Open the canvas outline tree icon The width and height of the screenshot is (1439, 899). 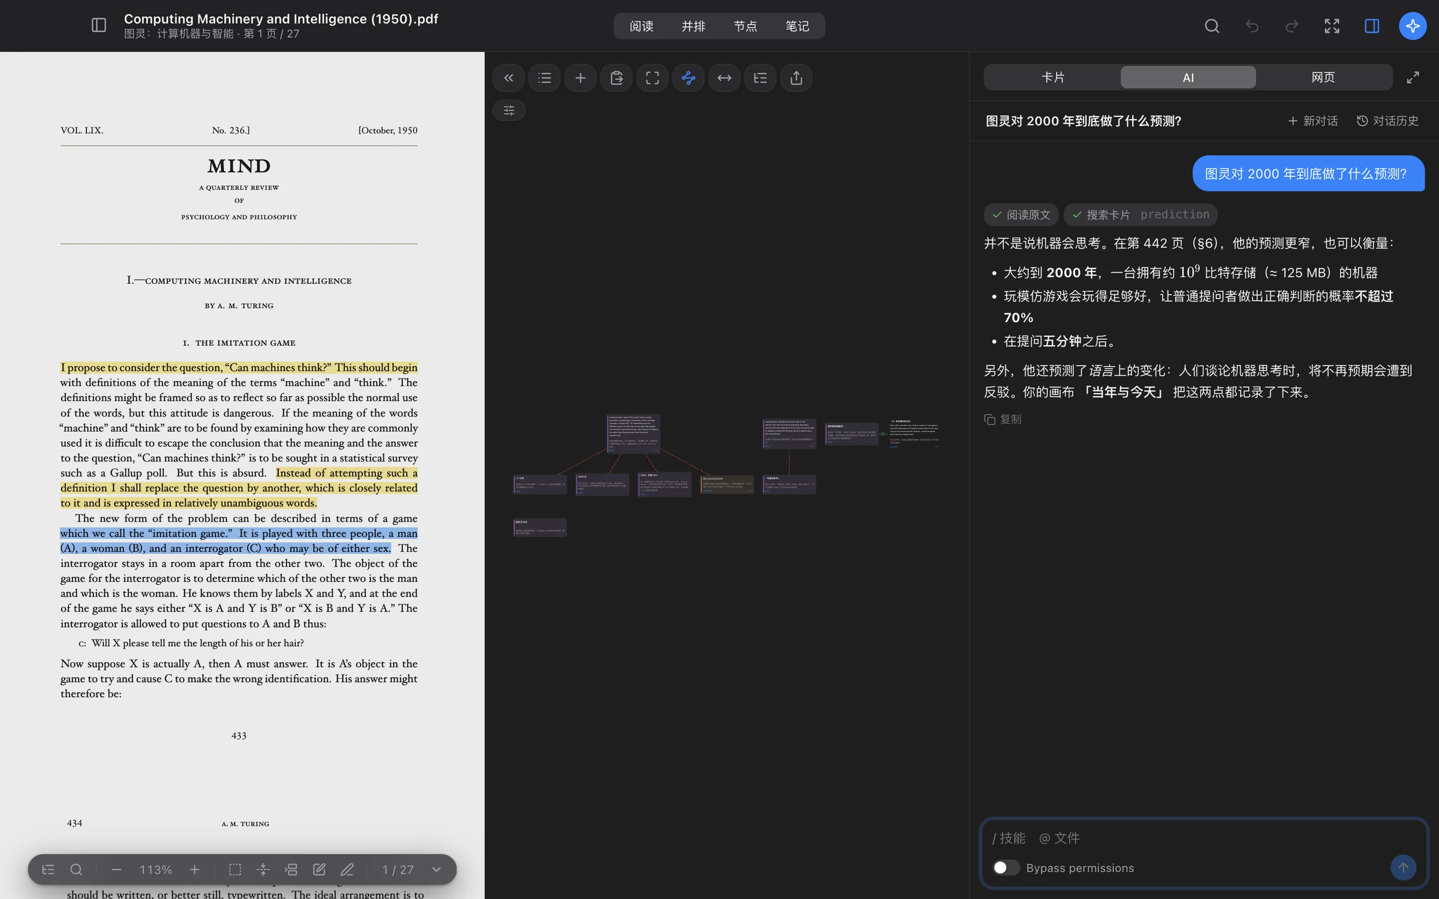(760, 78)
